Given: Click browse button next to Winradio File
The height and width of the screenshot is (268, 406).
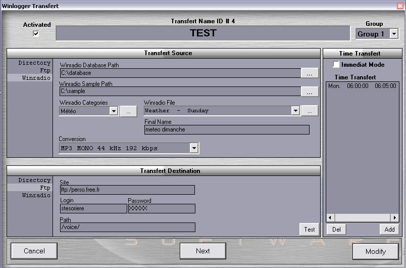Looking at the screenshot, I should pyautogui.click(x=310, y=111).
